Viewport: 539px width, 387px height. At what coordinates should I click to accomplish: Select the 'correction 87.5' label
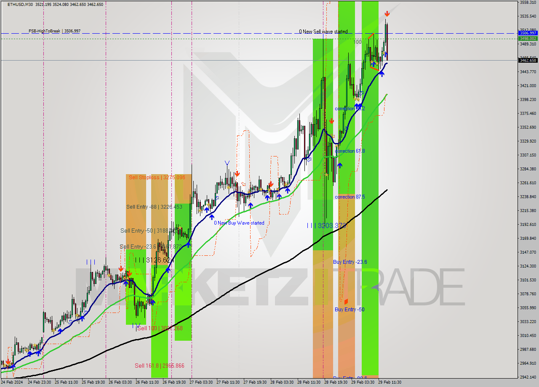(x=350, y=197)
